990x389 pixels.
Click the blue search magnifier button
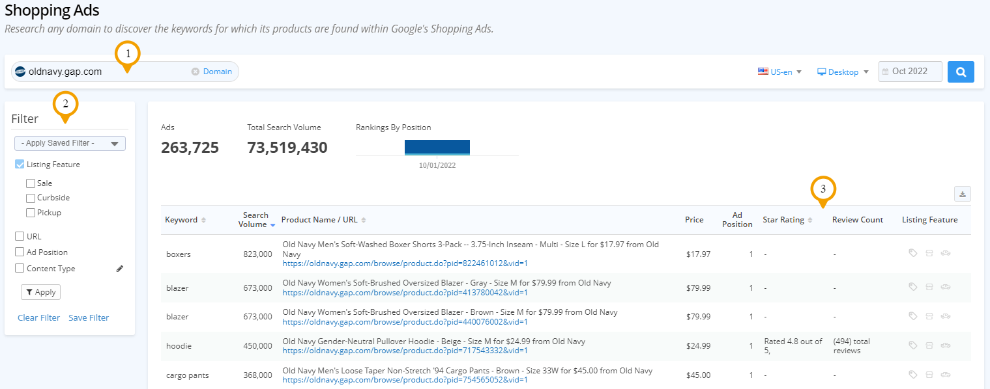(x=961, y=72)
